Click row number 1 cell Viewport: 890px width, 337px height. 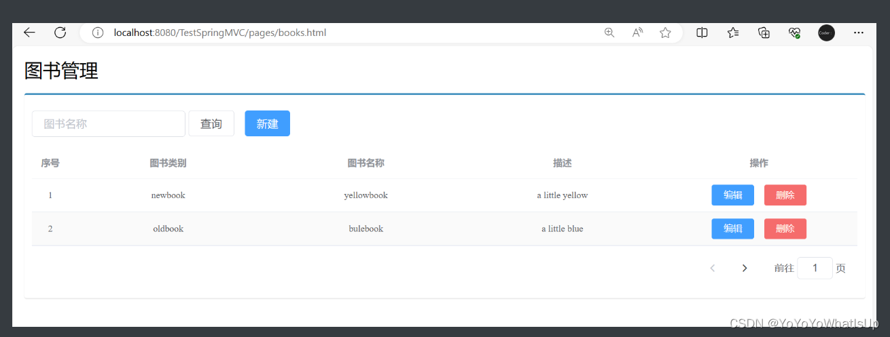click(x=50, y=195)
